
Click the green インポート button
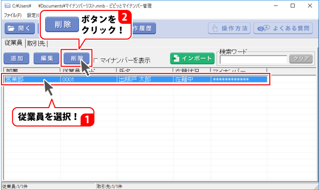coord(192,59)
